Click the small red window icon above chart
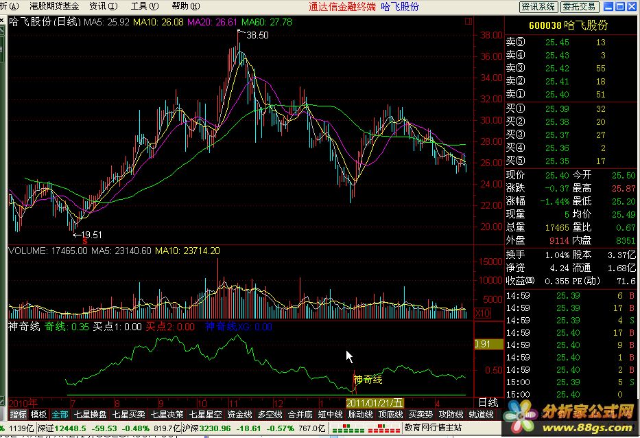Image resolution: width=640 pixels, height=438 pixels. click(x=469, y=21)
